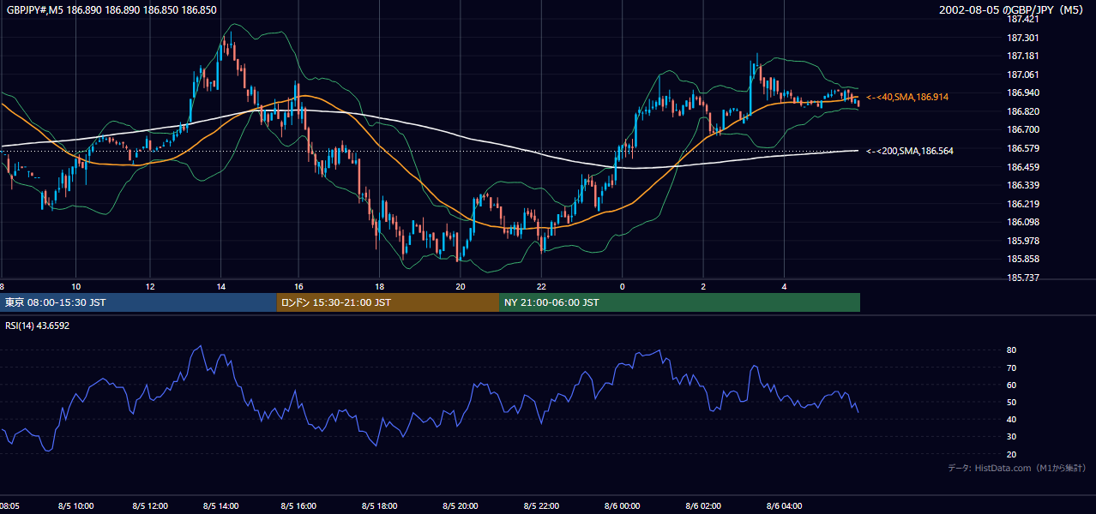This screenshot has height=514, width=1096.
Task: Click hour 14 on the price chart time axis
Action: tap(221, 286)
